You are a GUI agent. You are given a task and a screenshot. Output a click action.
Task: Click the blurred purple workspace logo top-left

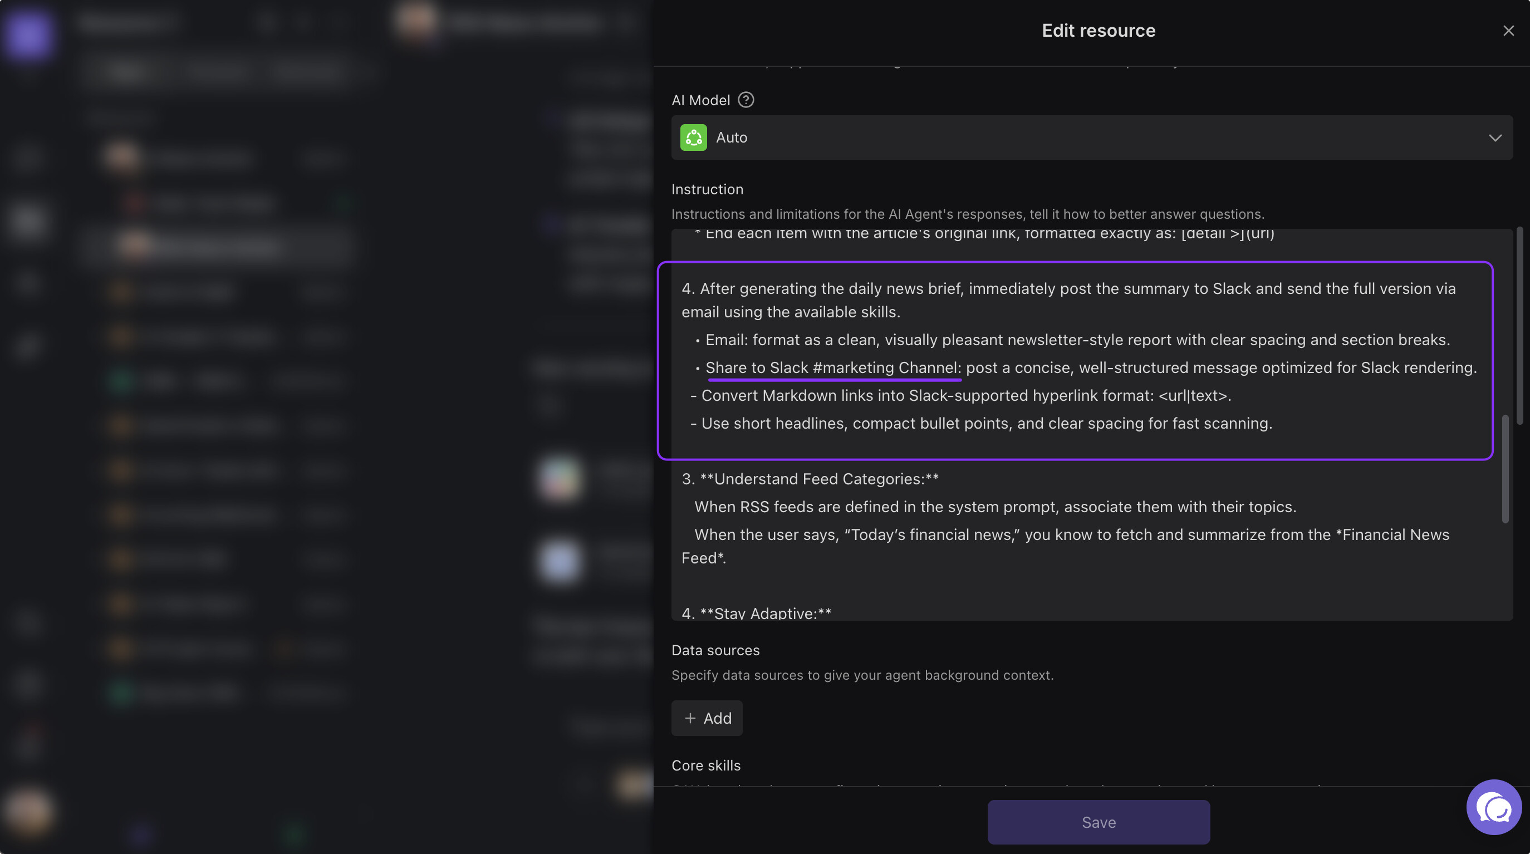coord(27,34)
